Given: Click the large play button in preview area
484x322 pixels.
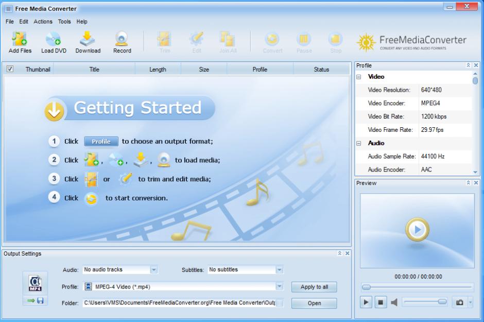Looking at the screenshot, I should [x=417, y=230].
